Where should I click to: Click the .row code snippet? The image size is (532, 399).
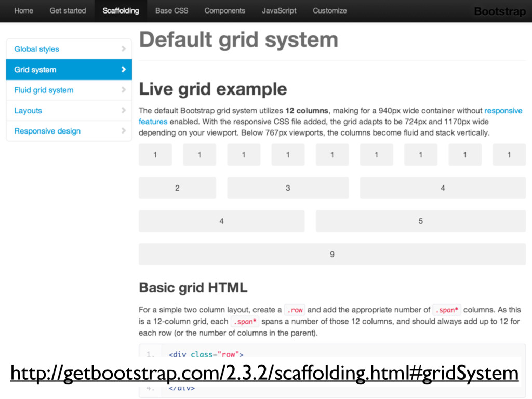pyautogui.click(x=295, y=310)
